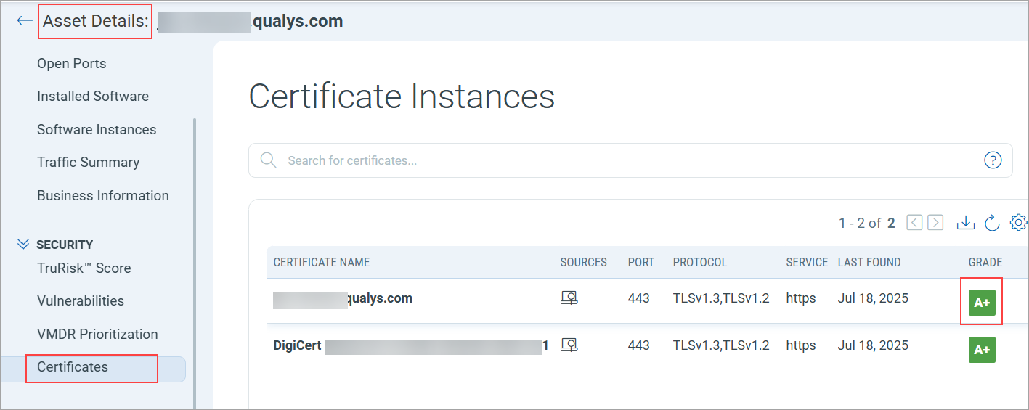This screenshot has height=410, width=1029.
Task: Sort by PROTOCOL column header
Action: tap(700, 262)
